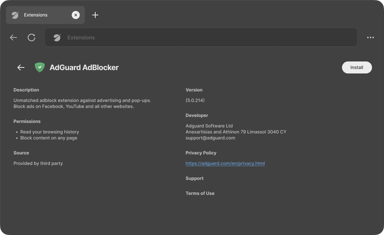Viewport: 384px width, 235px height.
Task: Open the AdGuard privacy policy link
Action: pos(225,163)
